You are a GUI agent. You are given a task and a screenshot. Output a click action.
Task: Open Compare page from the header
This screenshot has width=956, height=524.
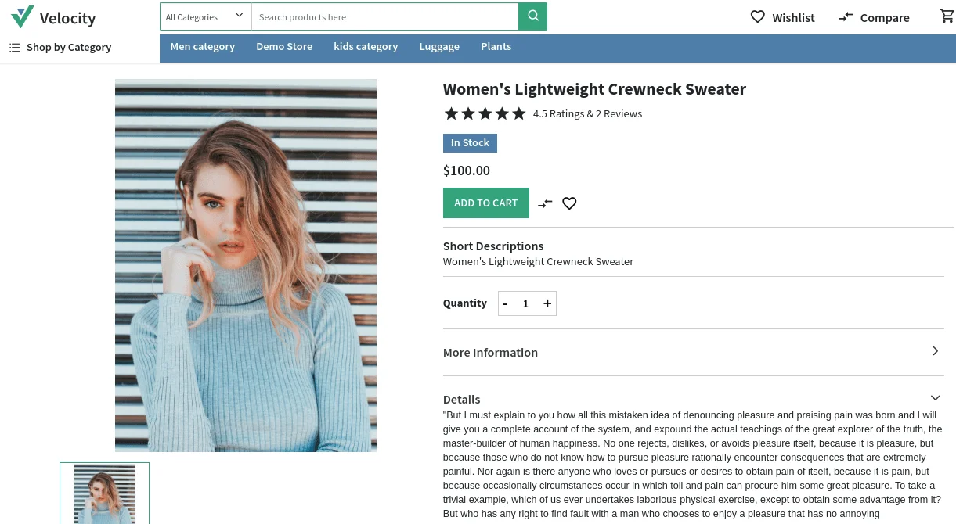(874, 17)
